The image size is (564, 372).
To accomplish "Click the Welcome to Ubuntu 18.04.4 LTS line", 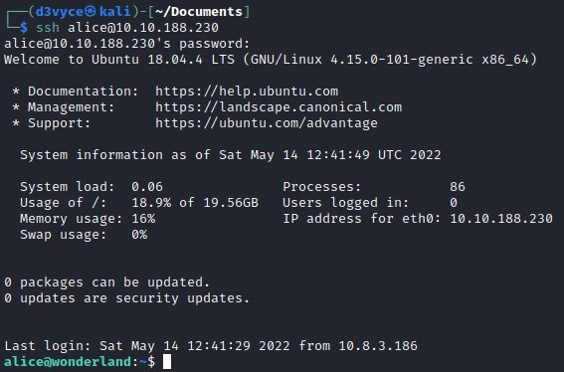I will pos(271,60).
